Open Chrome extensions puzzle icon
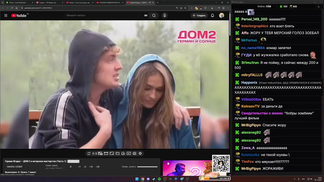 point(205,8)
